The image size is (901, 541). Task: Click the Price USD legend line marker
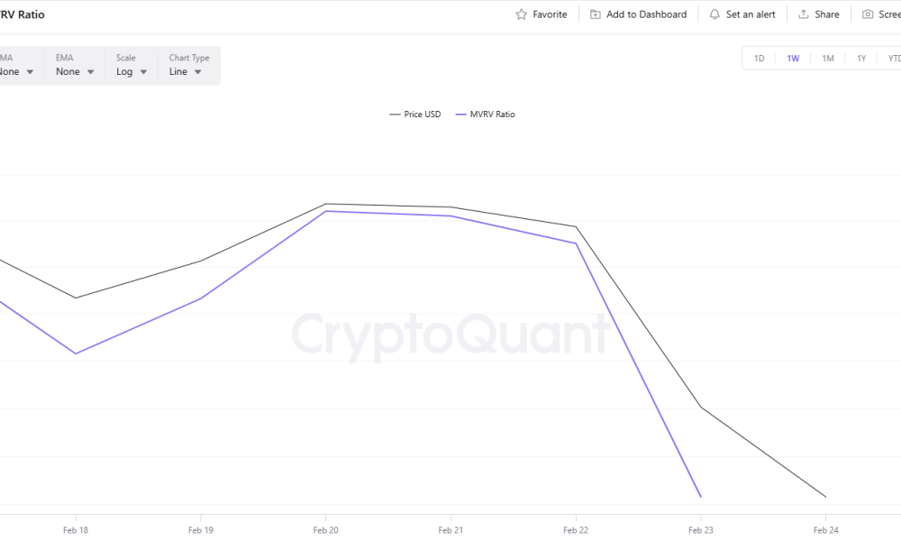click(396, 114)
